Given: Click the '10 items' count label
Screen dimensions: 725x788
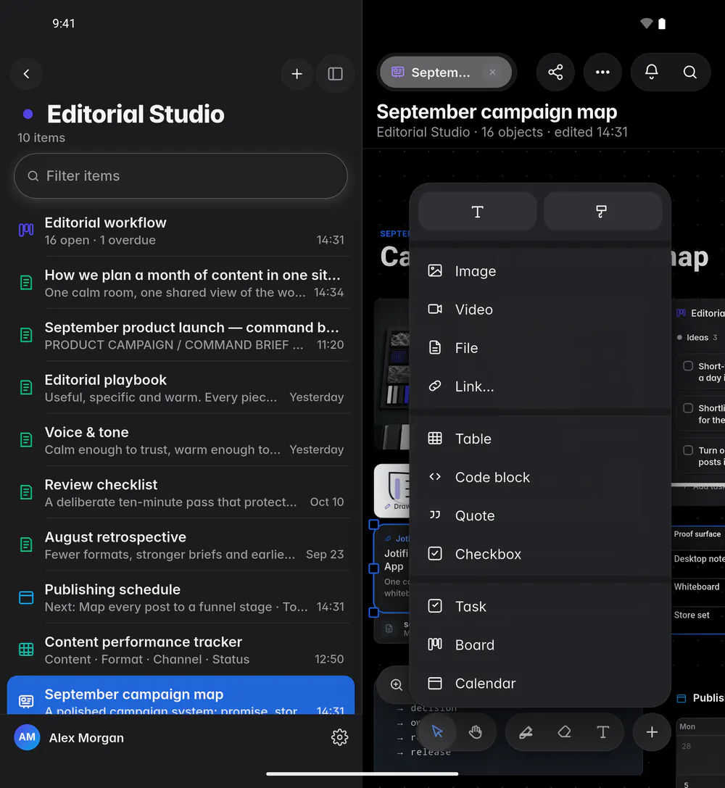Looking at the screenshot, I should [x=41, y=138].
